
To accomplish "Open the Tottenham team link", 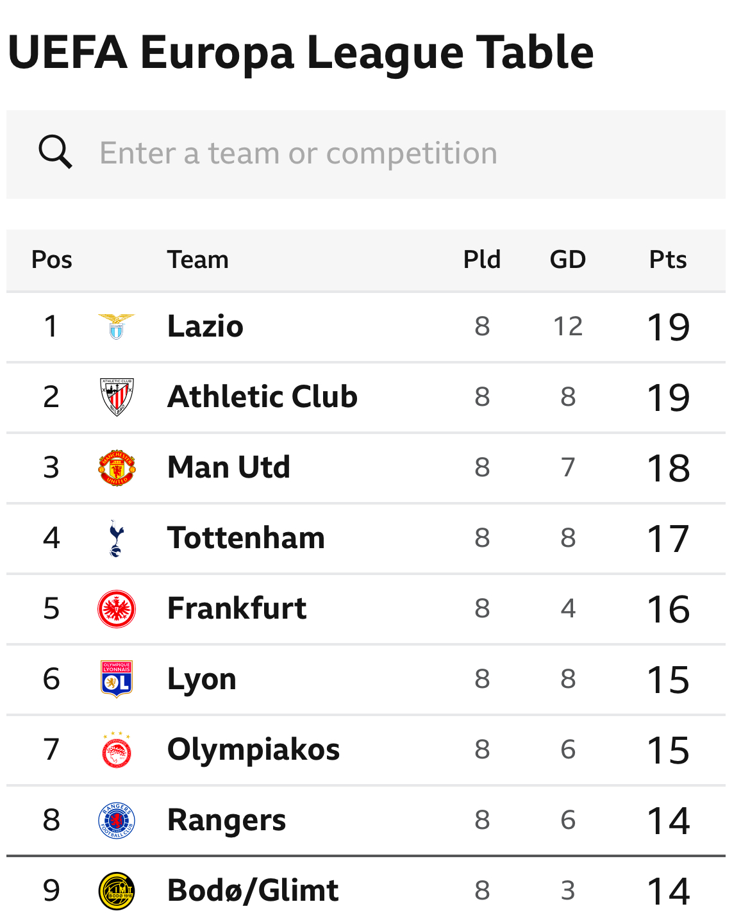I will pyautogui.click(x=246, y=538).
